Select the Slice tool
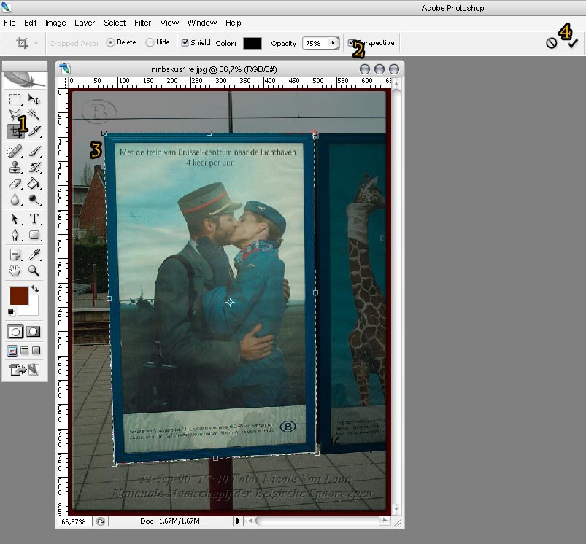 [x=34, y=131]
